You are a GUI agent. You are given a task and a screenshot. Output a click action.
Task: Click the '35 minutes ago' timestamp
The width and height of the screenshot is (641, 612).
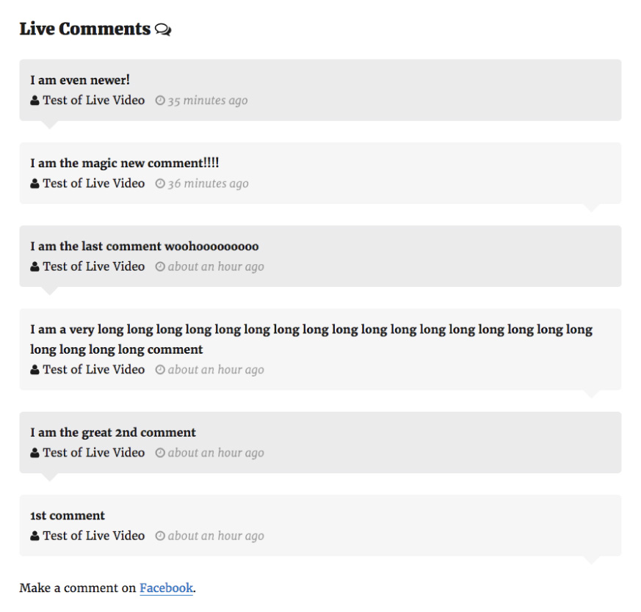(x=208, y=101)
